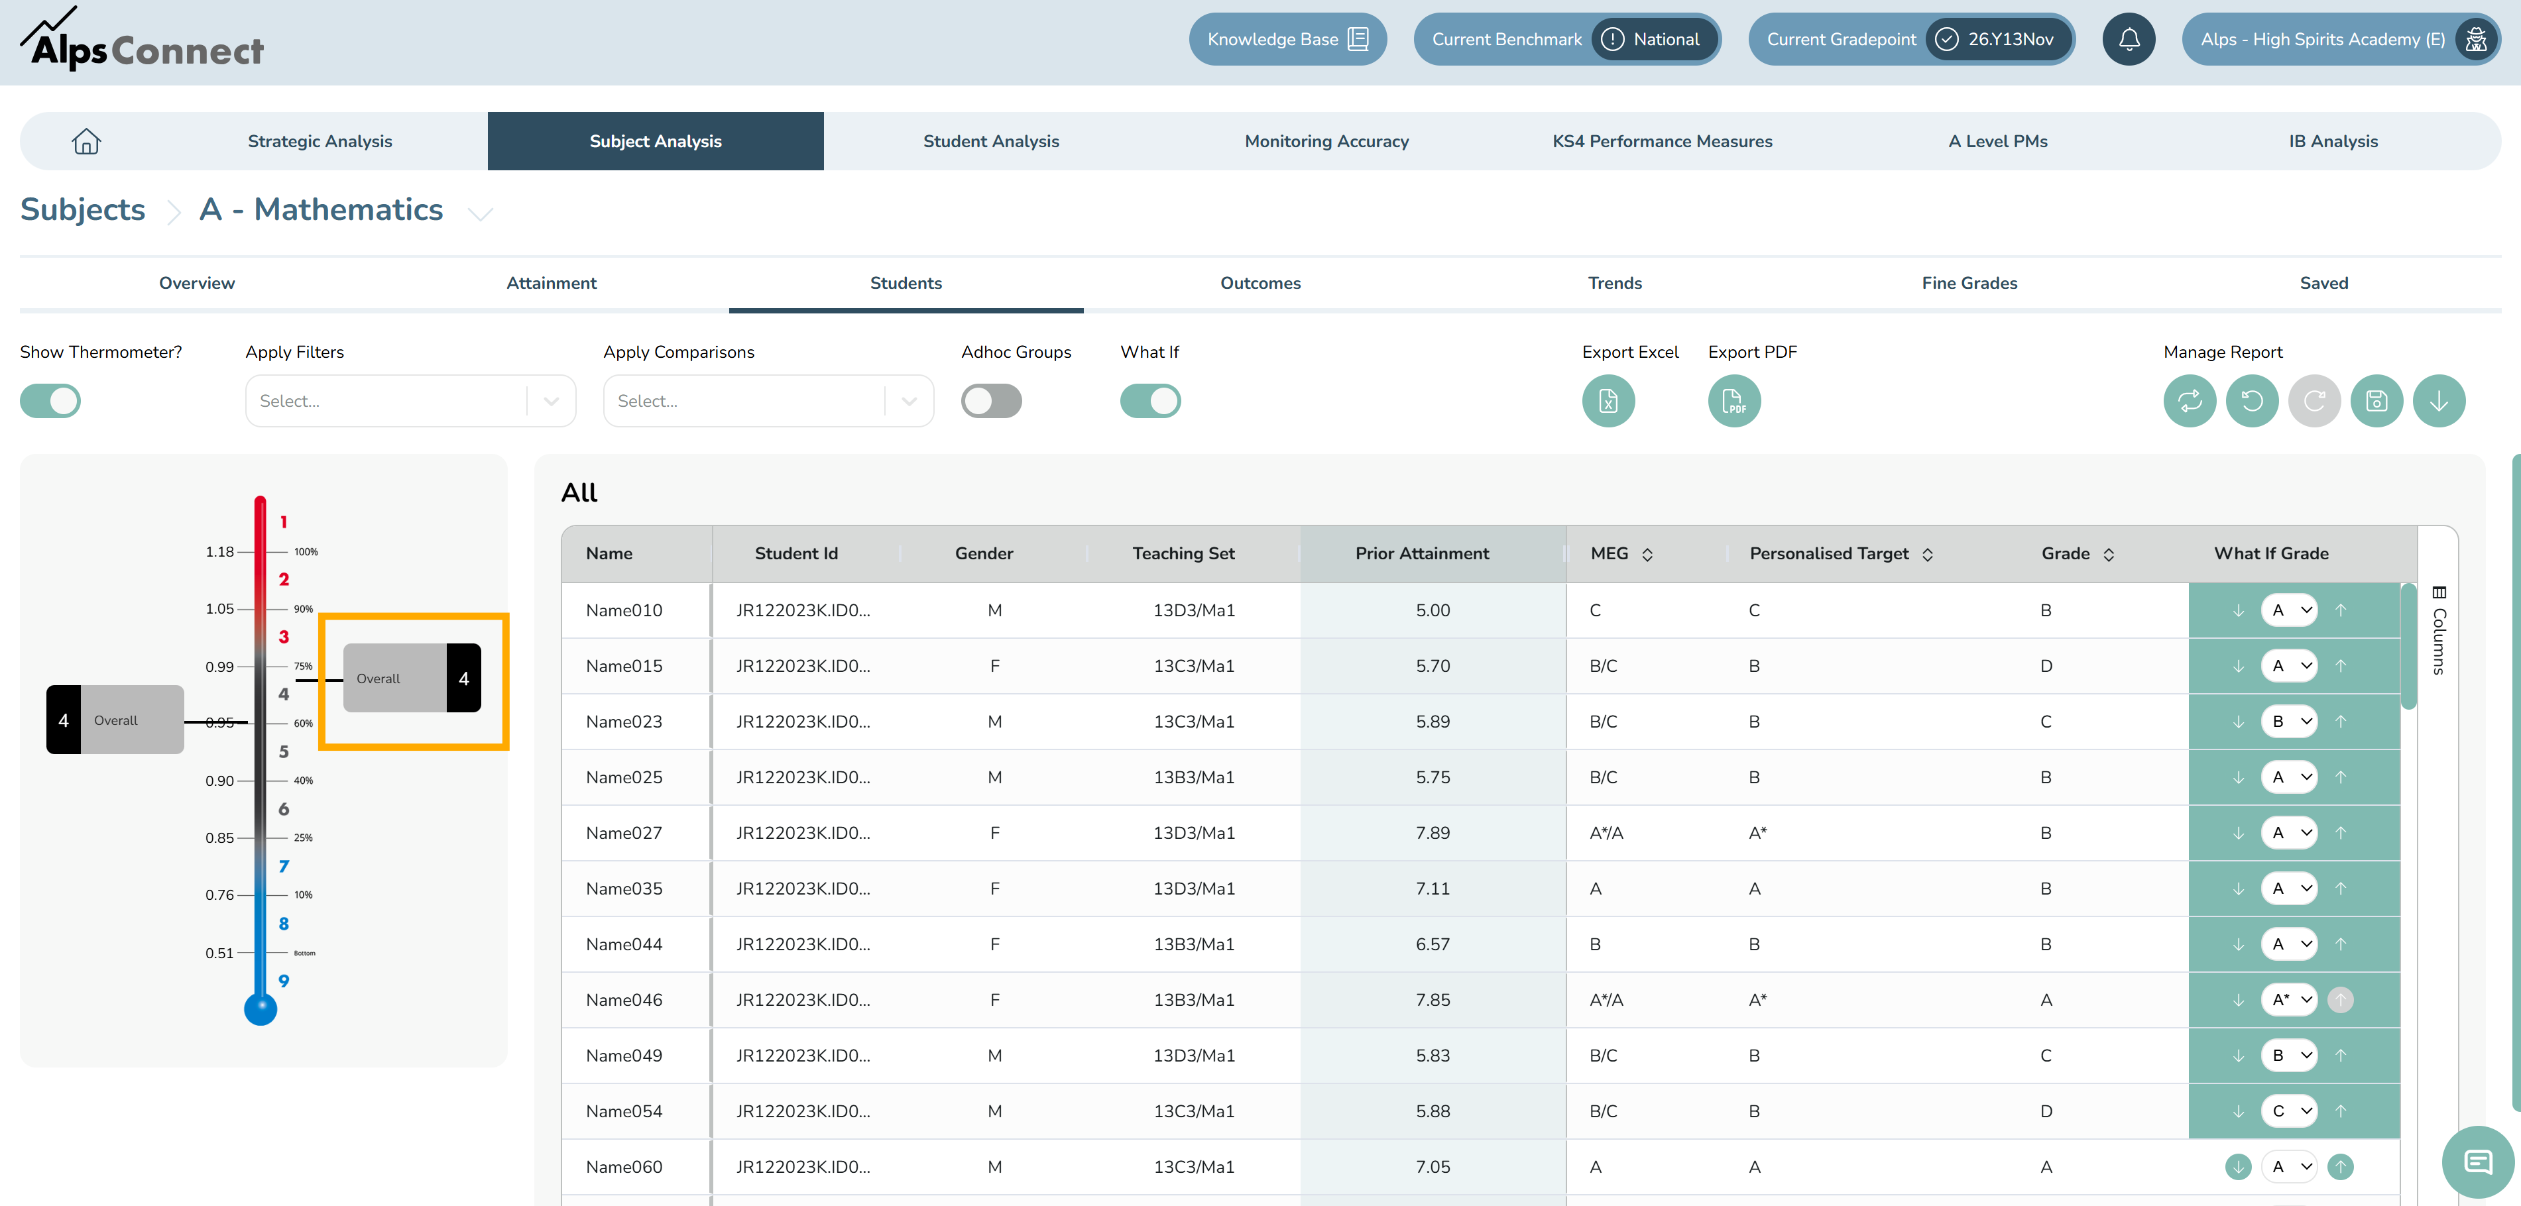Switch to the Fine Grades sub-tab
This screenshot has width=2521, height=1206.
[1969, 284]
